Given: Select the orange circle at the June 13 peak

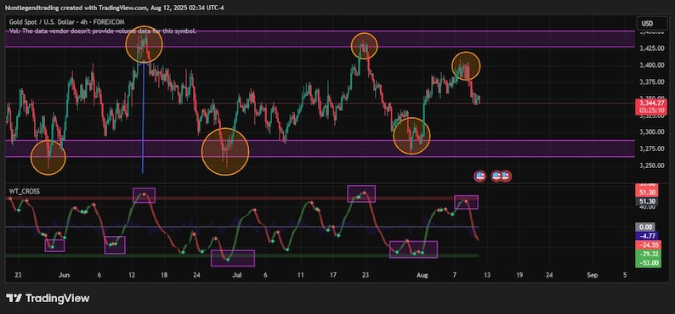Looking at the screenshot, I should 145,44.
